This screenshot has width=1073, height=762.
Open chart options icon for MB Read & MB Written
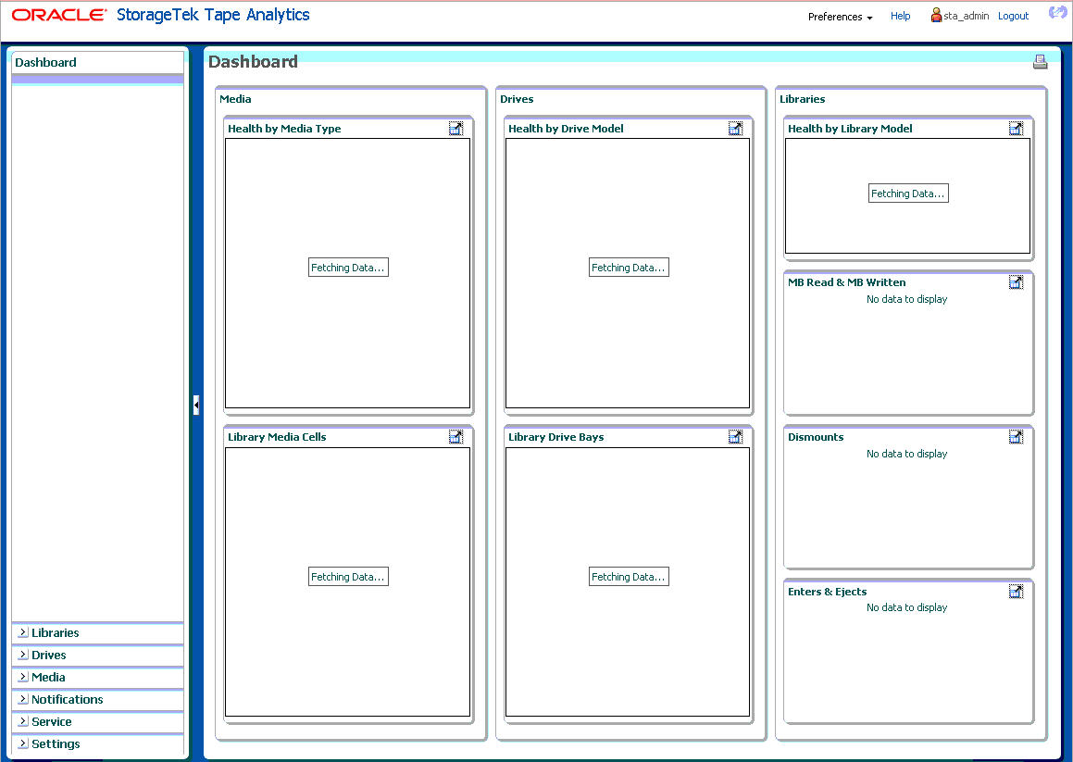click(1017, 282)
